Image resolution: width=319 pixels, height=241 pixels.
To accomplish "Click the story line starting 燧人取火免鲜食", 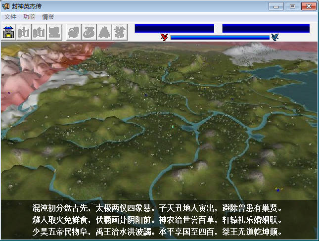I will tap(157, 220).
